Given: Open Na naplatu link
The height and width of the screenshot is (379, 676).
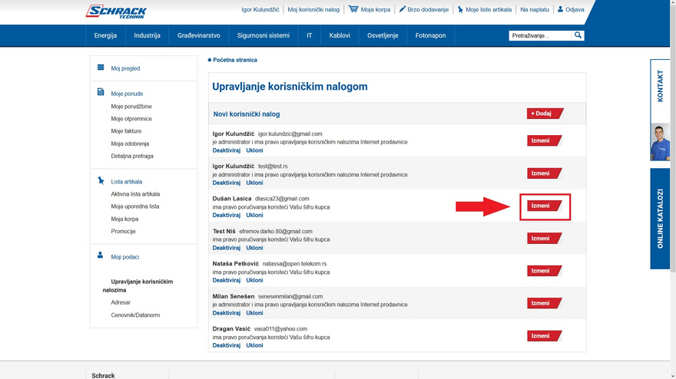Looking at the screenshot, I should click(535, 9).
